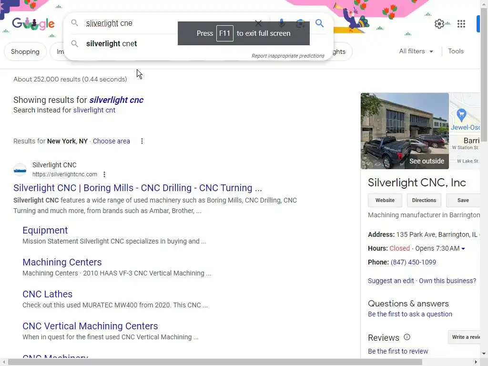Click the 'About 252,000 results' text
488x366 pixels.
70,80
